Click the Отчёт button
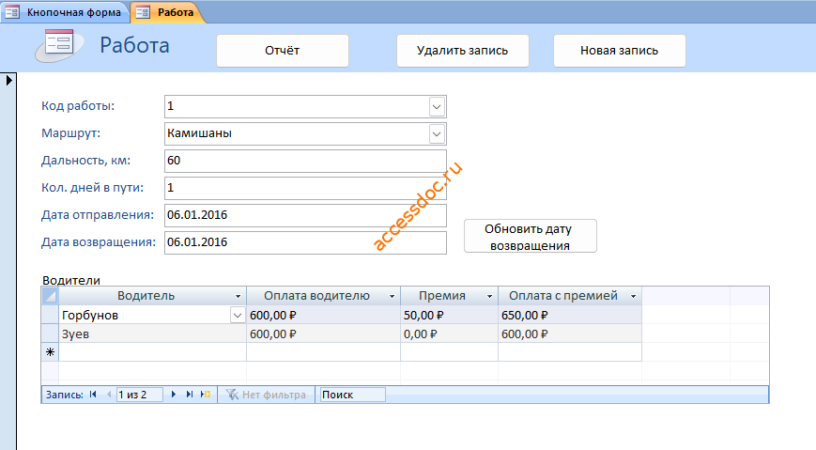816x450 pixels. point(283,51)
